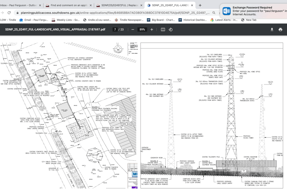
Task: Click the PDF zoom out minus button
Action: (133, 29)
